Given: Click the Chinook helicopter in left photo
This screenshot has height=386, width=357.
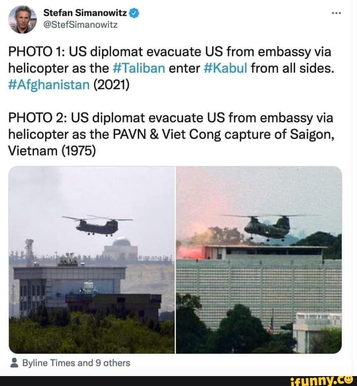Looking at the screenshot, I should [97, 225].
